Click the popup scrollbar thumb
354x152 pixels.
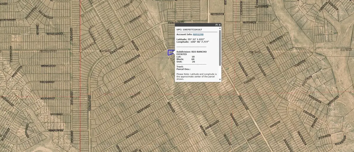219,47
